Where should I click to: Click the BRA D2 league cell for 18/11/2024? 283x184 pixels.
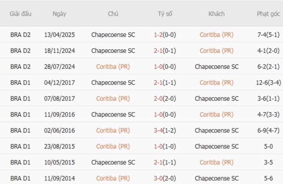[20, 51]
